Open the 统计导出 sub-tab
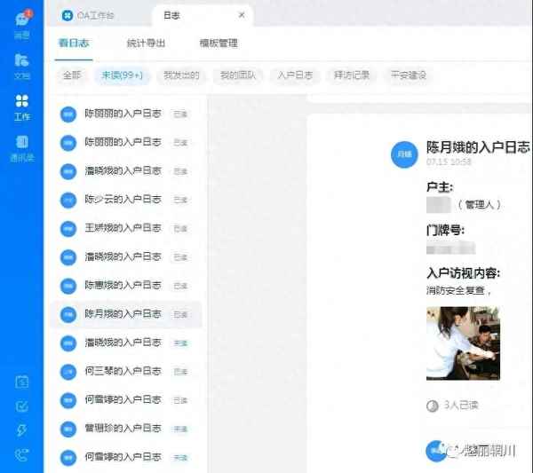533x473 pixels. click(146, 43)
